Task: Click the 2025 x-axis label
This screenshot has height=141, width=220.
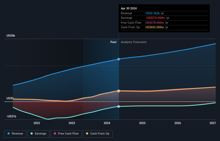Action: click(x=142, y=123)
